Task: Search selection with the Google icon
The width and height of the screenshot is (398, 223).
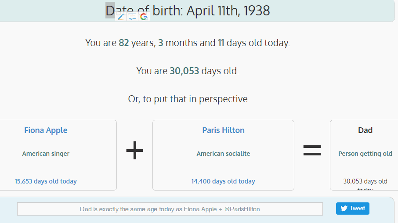Action: (x=144, y=17)
